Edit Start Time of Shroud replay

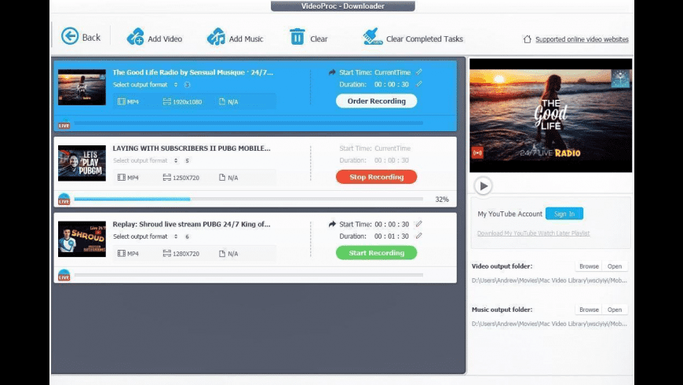419,224
